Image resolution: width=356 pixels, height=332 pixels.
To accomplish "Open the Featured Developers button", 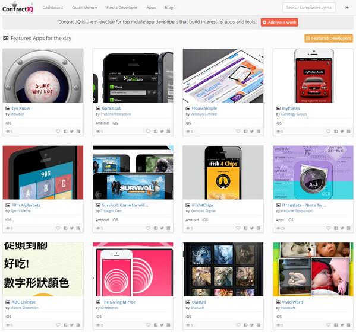I will 329,39.
